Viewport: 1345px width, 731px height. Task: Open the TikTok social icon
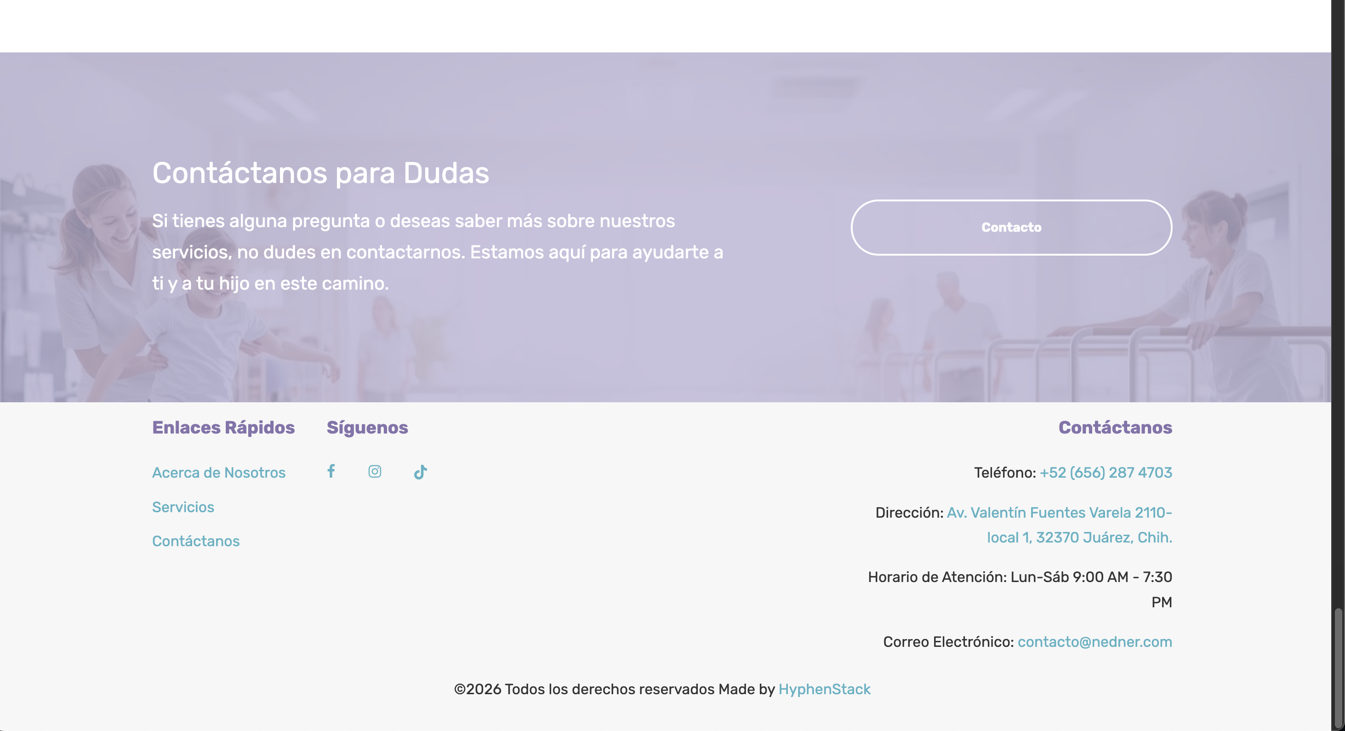click(420, 472)
